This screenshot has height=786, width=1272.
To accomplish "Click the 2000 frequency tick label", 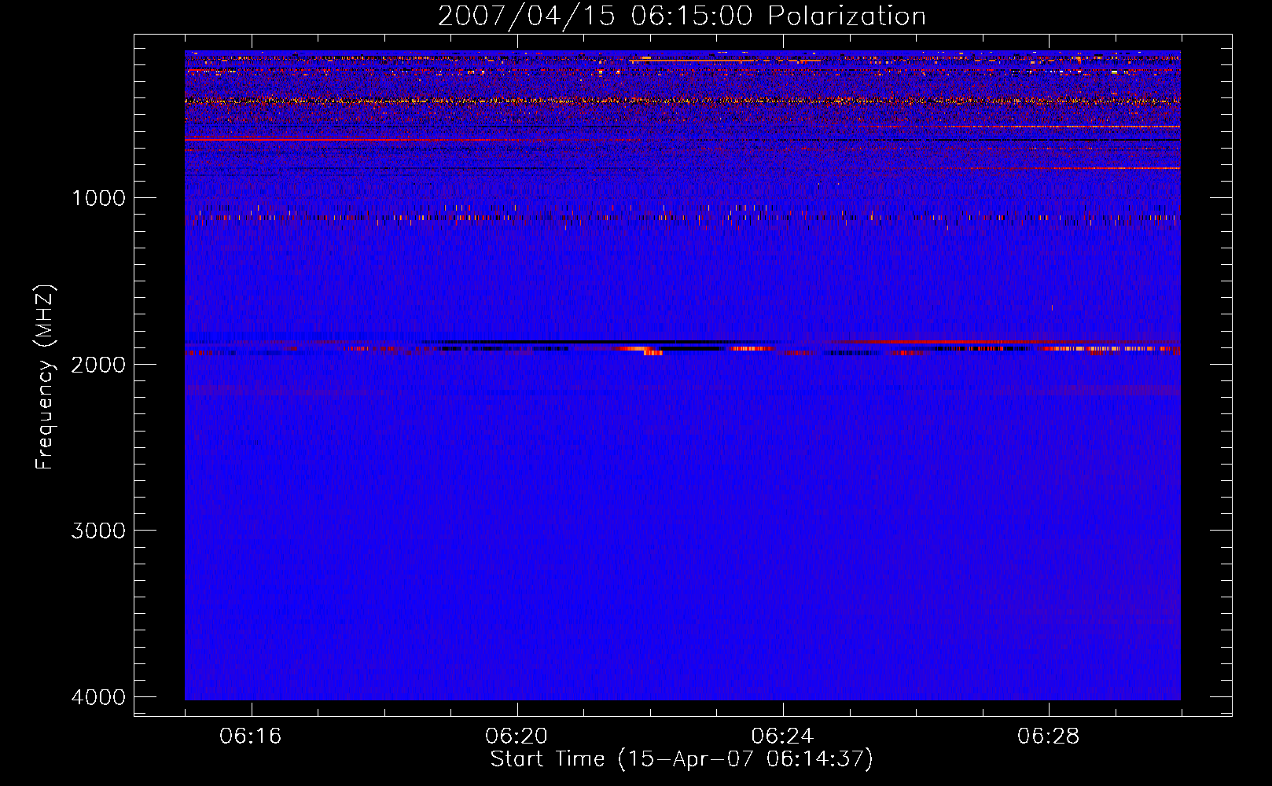I will (x=98, y=364).
